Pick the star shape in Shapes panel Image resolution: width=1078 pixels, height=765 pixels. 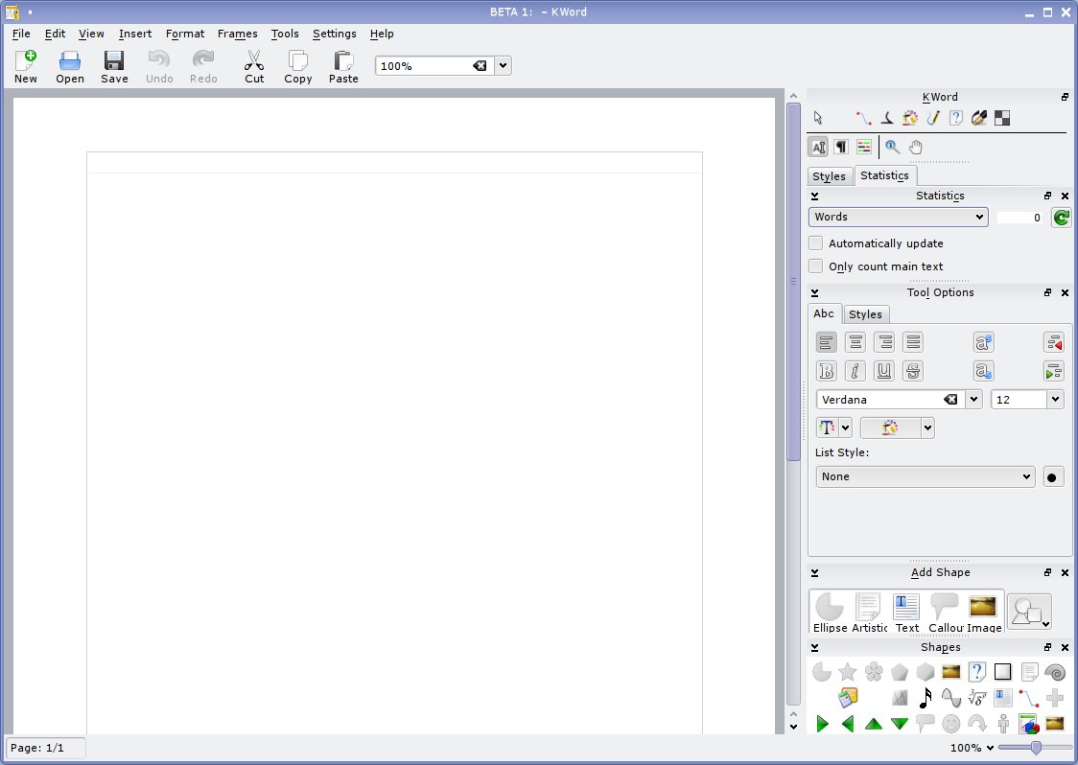[848, 671]
